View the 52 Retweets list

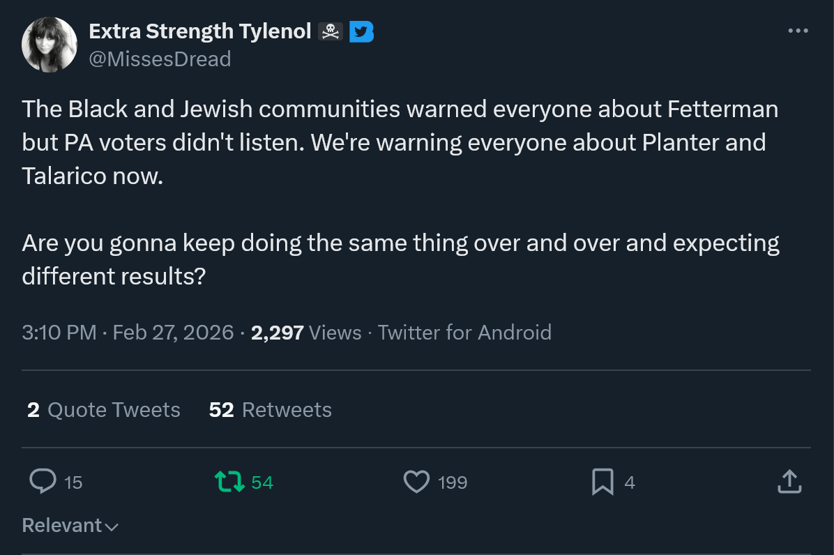pyautogui.click(x=270, y=410)
